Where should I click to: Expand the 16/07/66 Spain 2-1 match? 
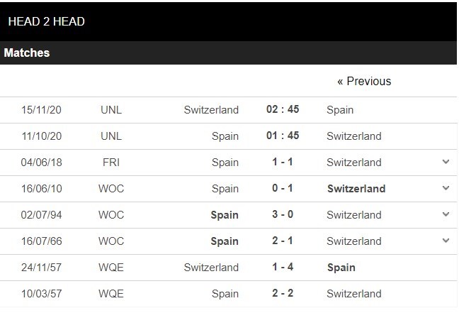(x=446, y=240)
